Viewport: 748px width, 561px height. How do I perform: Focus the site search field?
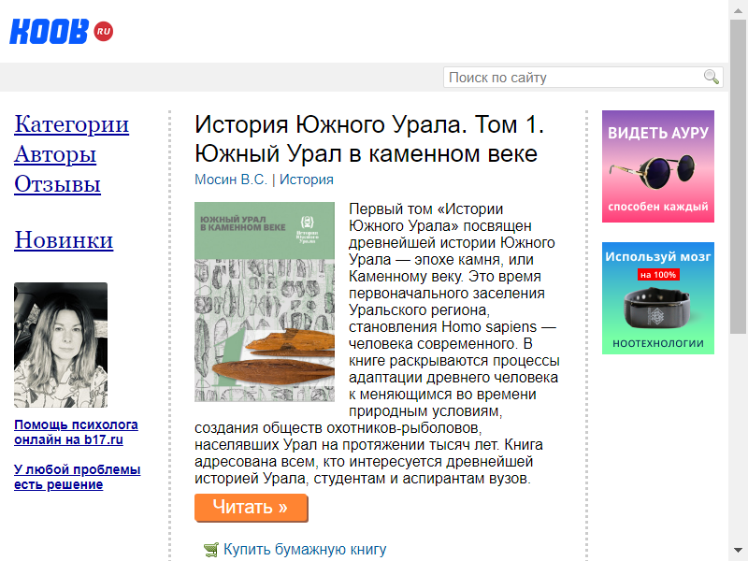pyautogui.click(x=583, y=78)
